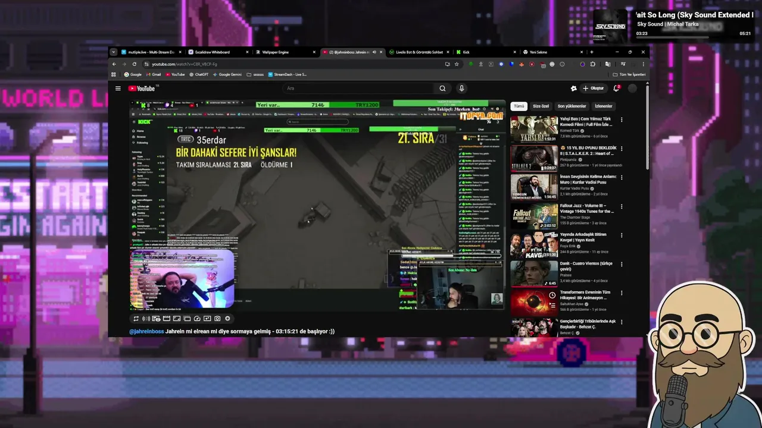This screenshot has width=762, height=428.
Task: Open the StreamDash bookmark
Action: (288, 75)
